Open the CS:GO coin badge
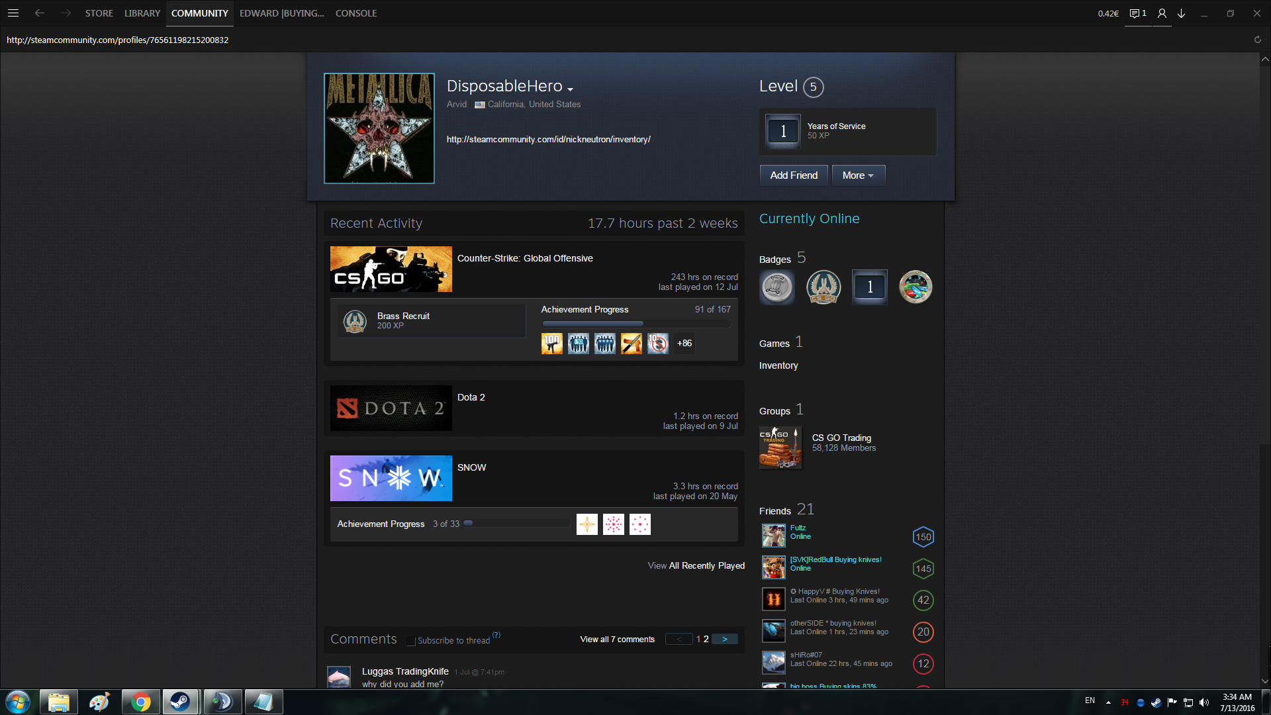 (823, 287)
